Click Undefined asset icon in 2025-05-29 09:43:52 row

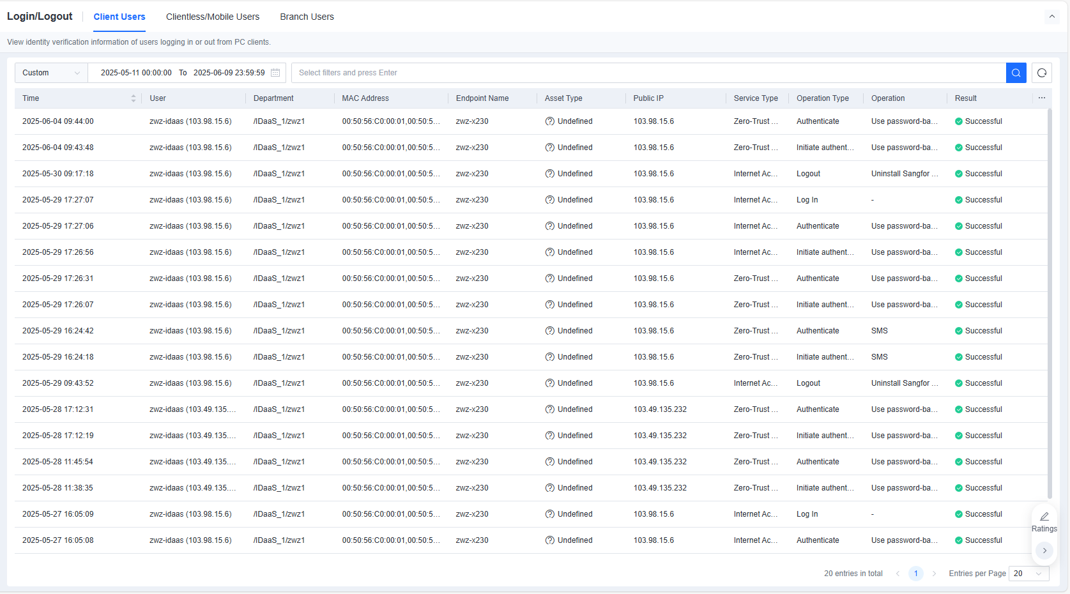(549, 383)
